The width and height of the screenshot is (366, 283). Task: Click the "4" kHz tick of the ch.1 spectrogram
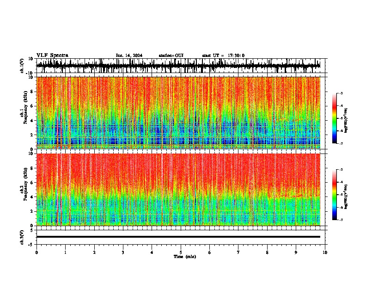click(32, 121)
